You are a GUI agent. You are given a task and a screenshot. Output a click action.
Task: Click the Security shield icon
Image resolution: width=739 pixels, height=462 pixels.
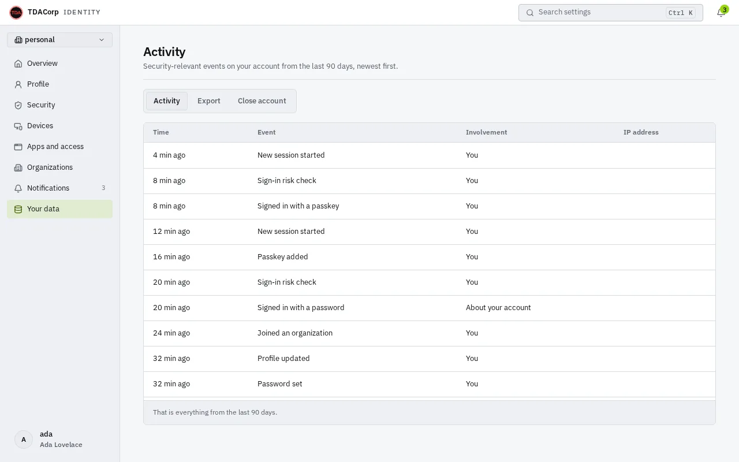pos(18,105)
